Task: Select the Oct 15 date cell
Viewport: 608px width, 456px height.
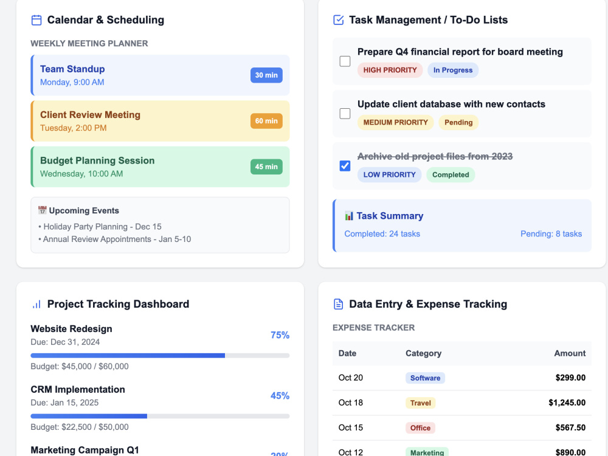Action: (x=351, y=427)
